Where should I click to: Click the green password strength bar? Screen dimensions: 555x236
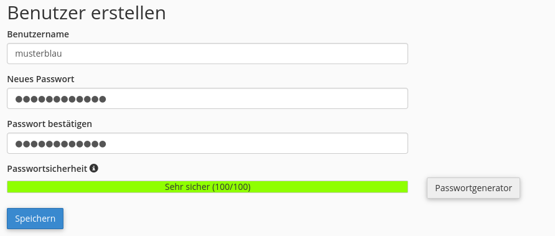pyautogui.click(x=207, y=187)
